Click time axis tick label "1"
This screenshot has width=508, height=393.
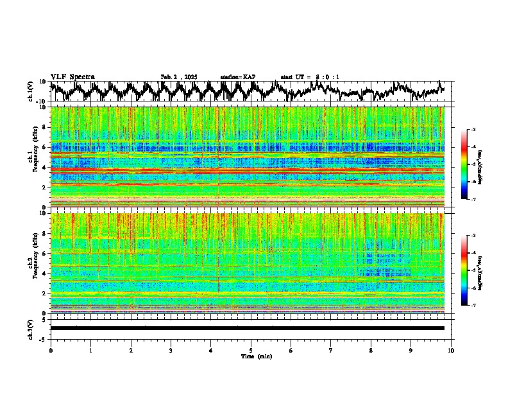pos(90,351)
